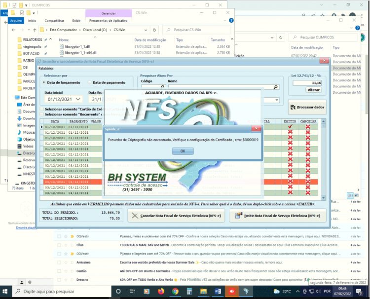Open the red AnyDesk taskbar icon
Viewport: 370px width, 299px height.
click(x=232, y=292)
